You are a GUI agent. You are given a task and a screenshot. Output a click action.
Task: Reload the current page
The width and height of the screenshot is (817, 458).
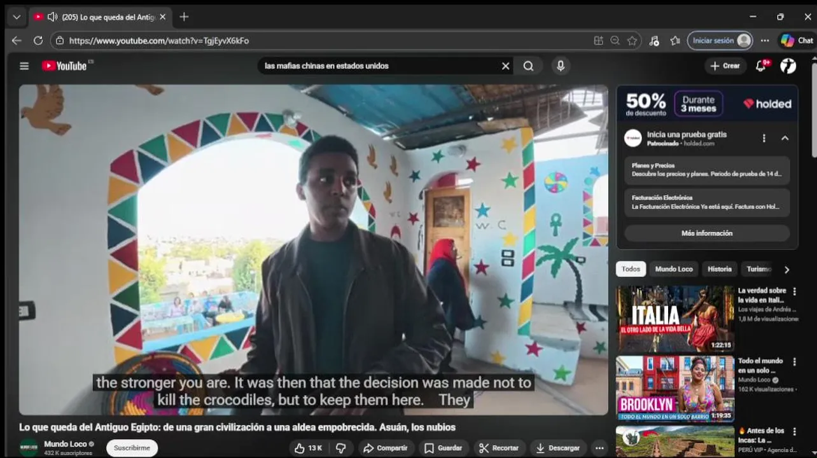pos(38,41)
